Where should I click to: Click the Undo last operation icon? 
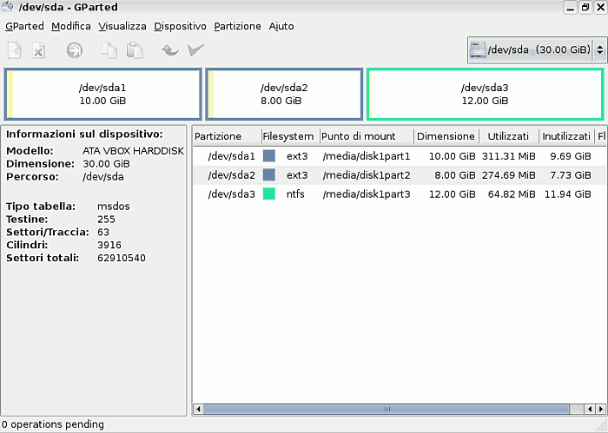170,50
